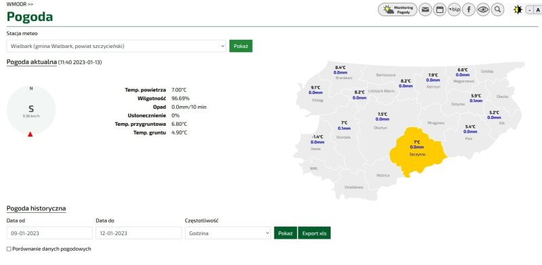This screenshot has height=265, width=542.
Task: Click the Data od date field
Action: click(x=49, y=233)
